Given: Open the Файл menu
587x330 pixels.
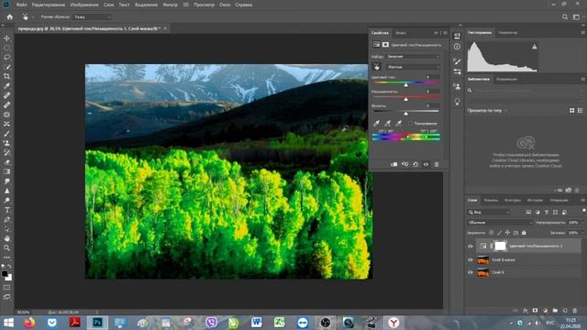Looking at the screenshot, I should pos(21,5).
